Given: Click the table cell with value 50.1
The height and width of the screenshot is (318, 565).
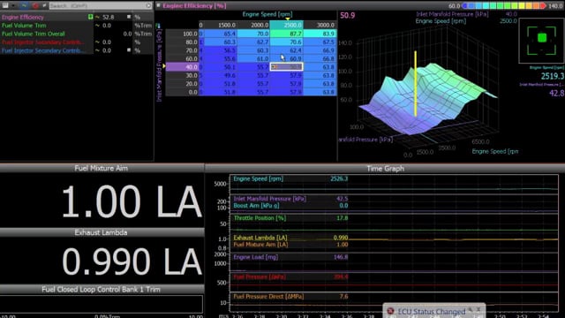Looking at the screenshot, I should coord(220,67).
